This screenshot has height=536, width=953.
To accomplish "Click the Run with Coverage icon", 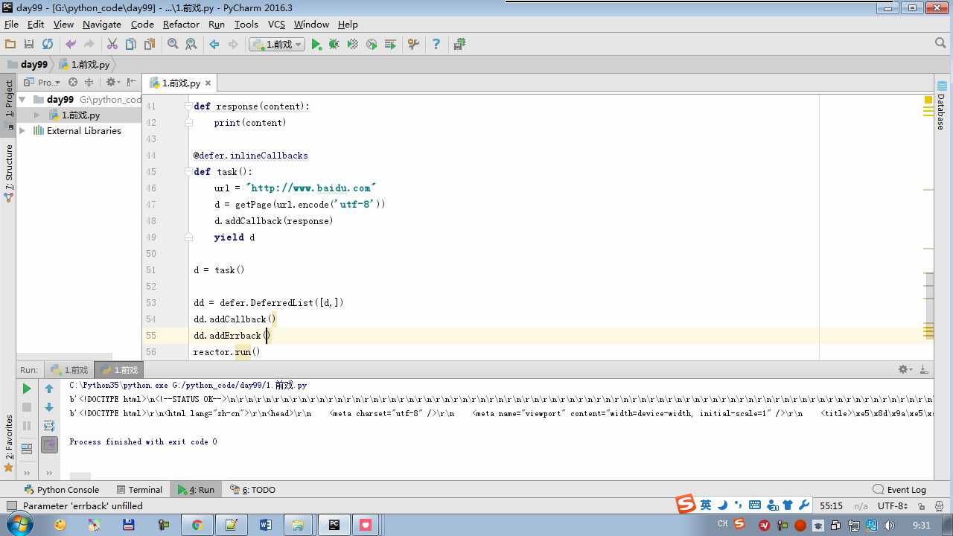I will pos(353,45).
